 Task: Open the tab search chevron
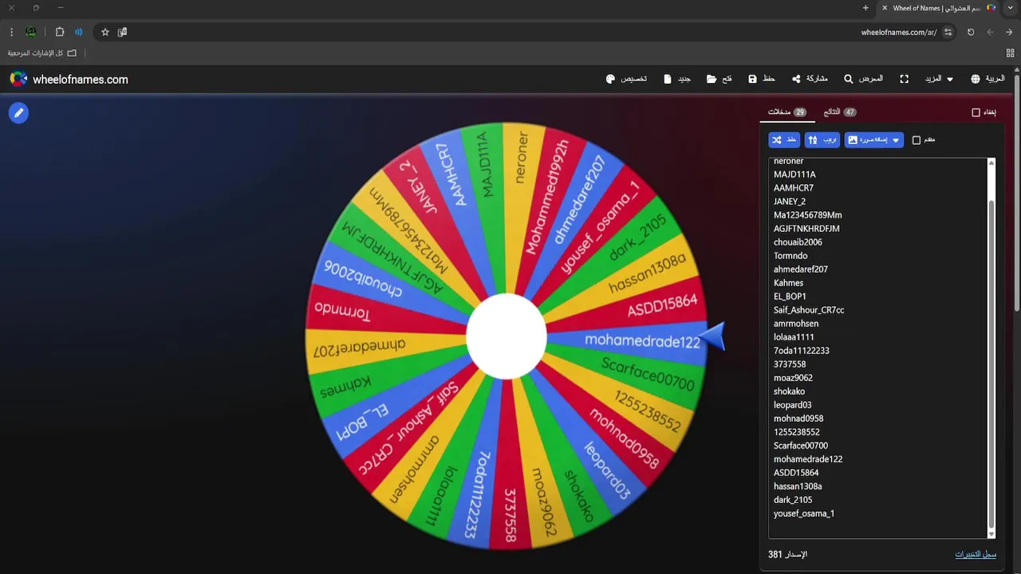tap(1010, 8)
